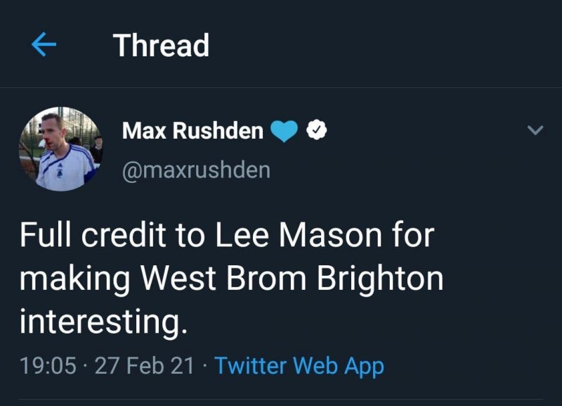The height and width of the screenshot is (406, 562).
Task: Open the @maxrushden handle link
Action: (196, 170)
